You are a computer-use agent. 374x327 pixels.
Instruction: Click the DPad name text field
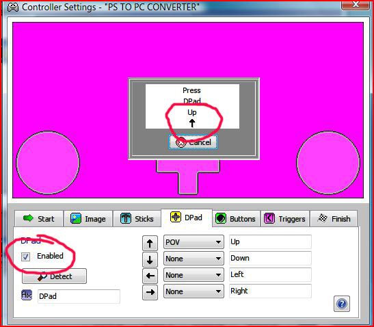tap(79, 296)
